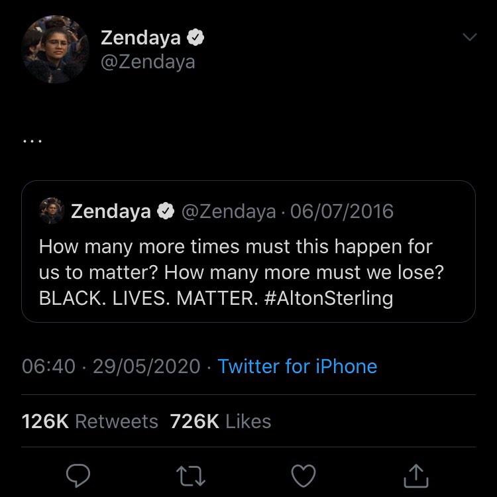Tap the @Zendaya handle in quoted tweet

coord(227,211)
